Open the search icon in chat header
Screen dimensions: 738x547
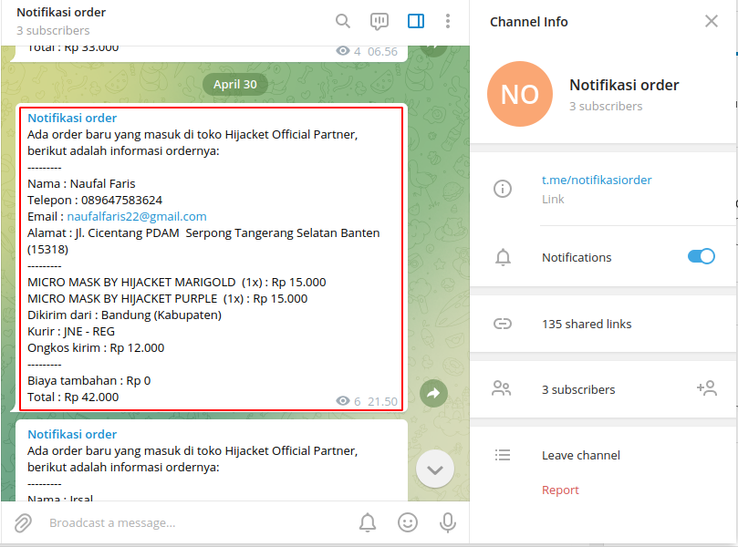click(x=343, y=20)
